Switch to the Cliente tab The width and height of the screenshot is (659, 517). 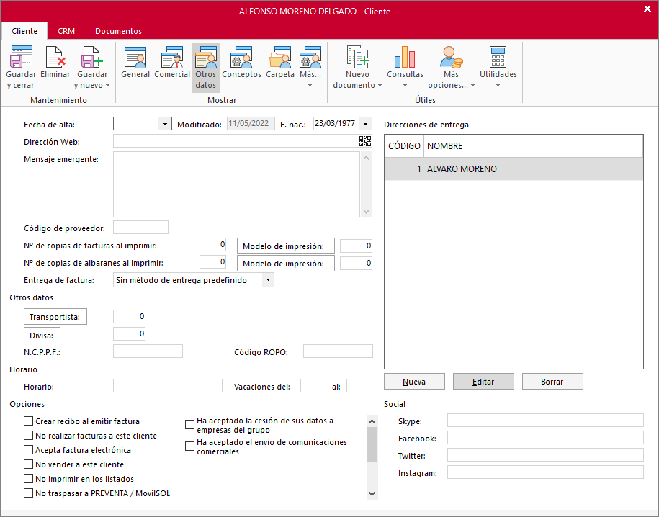pyautogui.click(x=24, y=31)
